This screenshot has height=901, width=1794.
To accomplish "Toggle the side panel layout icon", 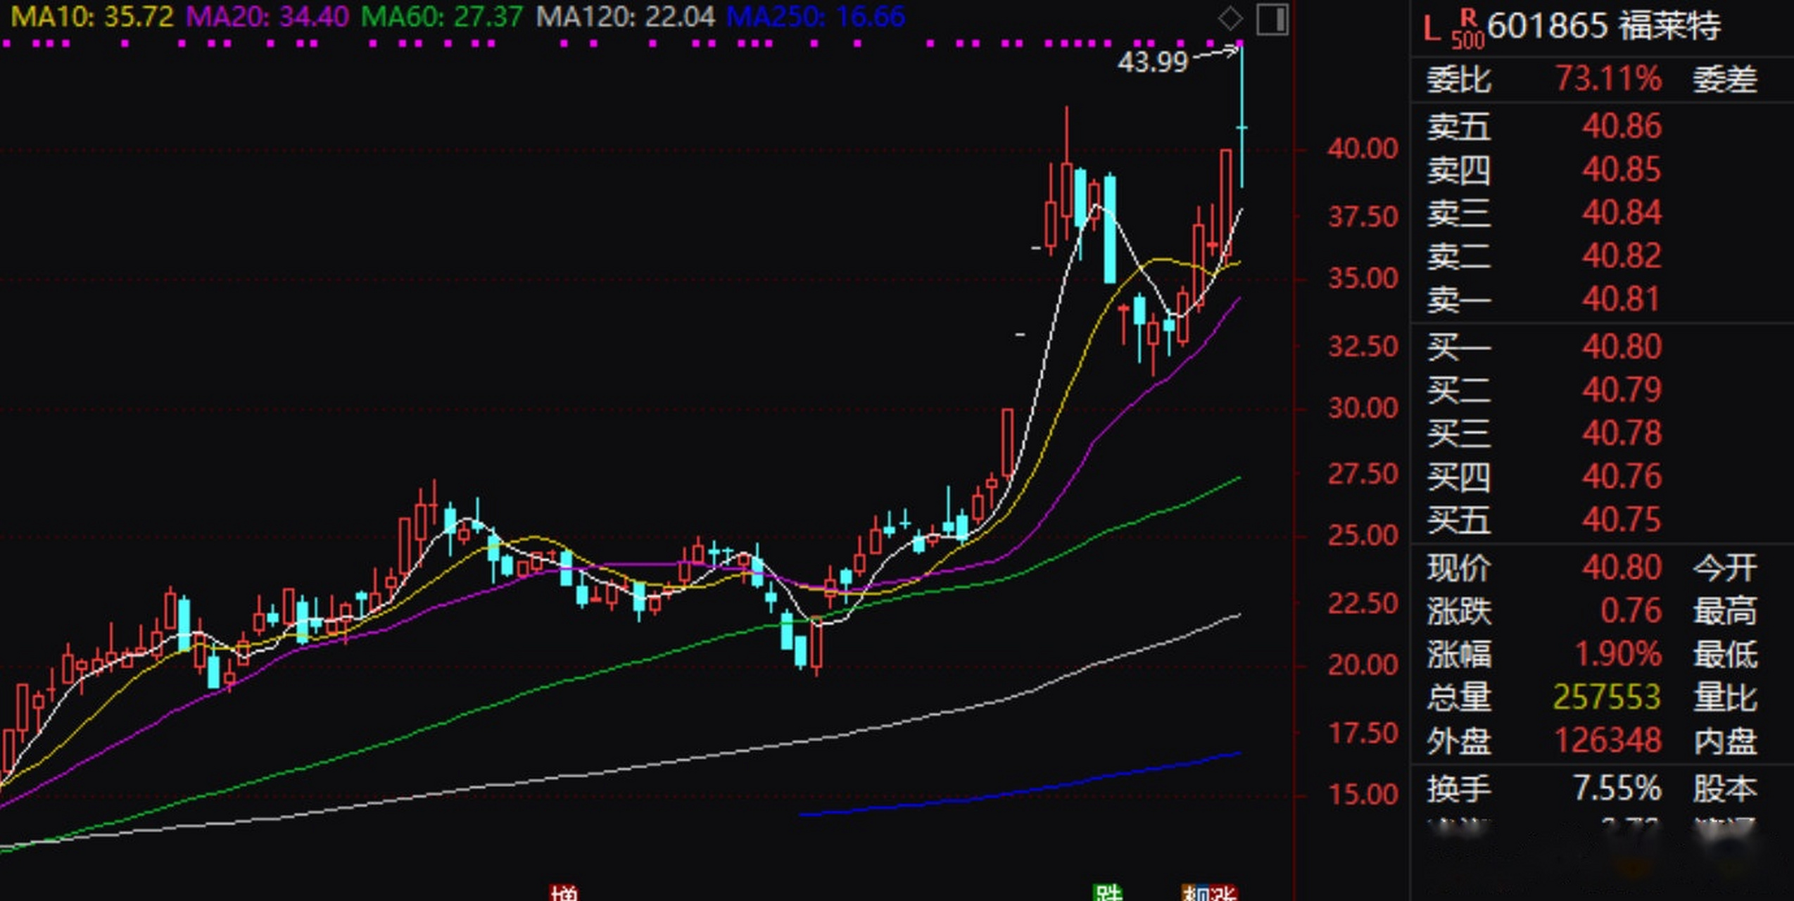I will pyautogui.click(x=1272, y=19).
